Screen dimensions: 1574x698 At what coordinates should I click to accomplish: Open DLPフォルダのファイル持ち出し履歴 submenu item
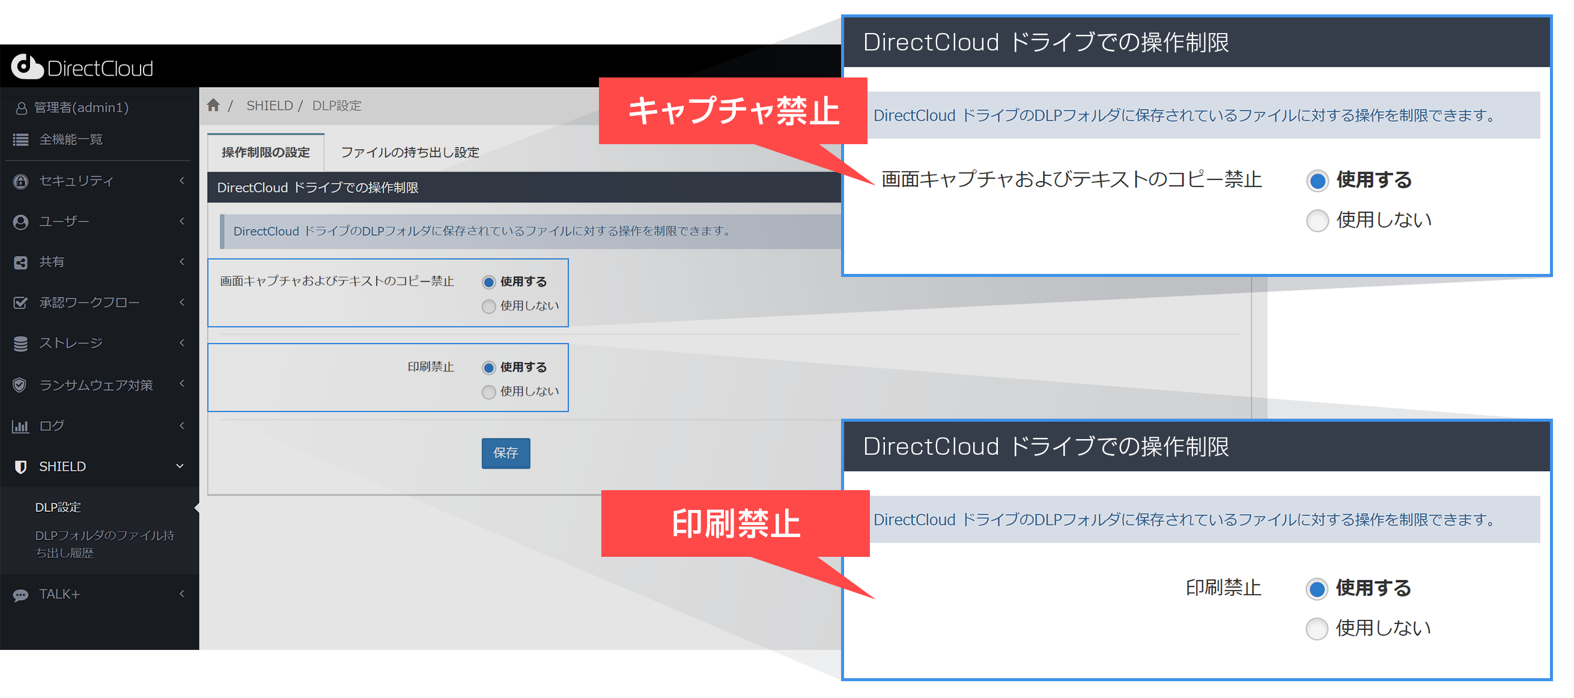(x=105, y=544)
